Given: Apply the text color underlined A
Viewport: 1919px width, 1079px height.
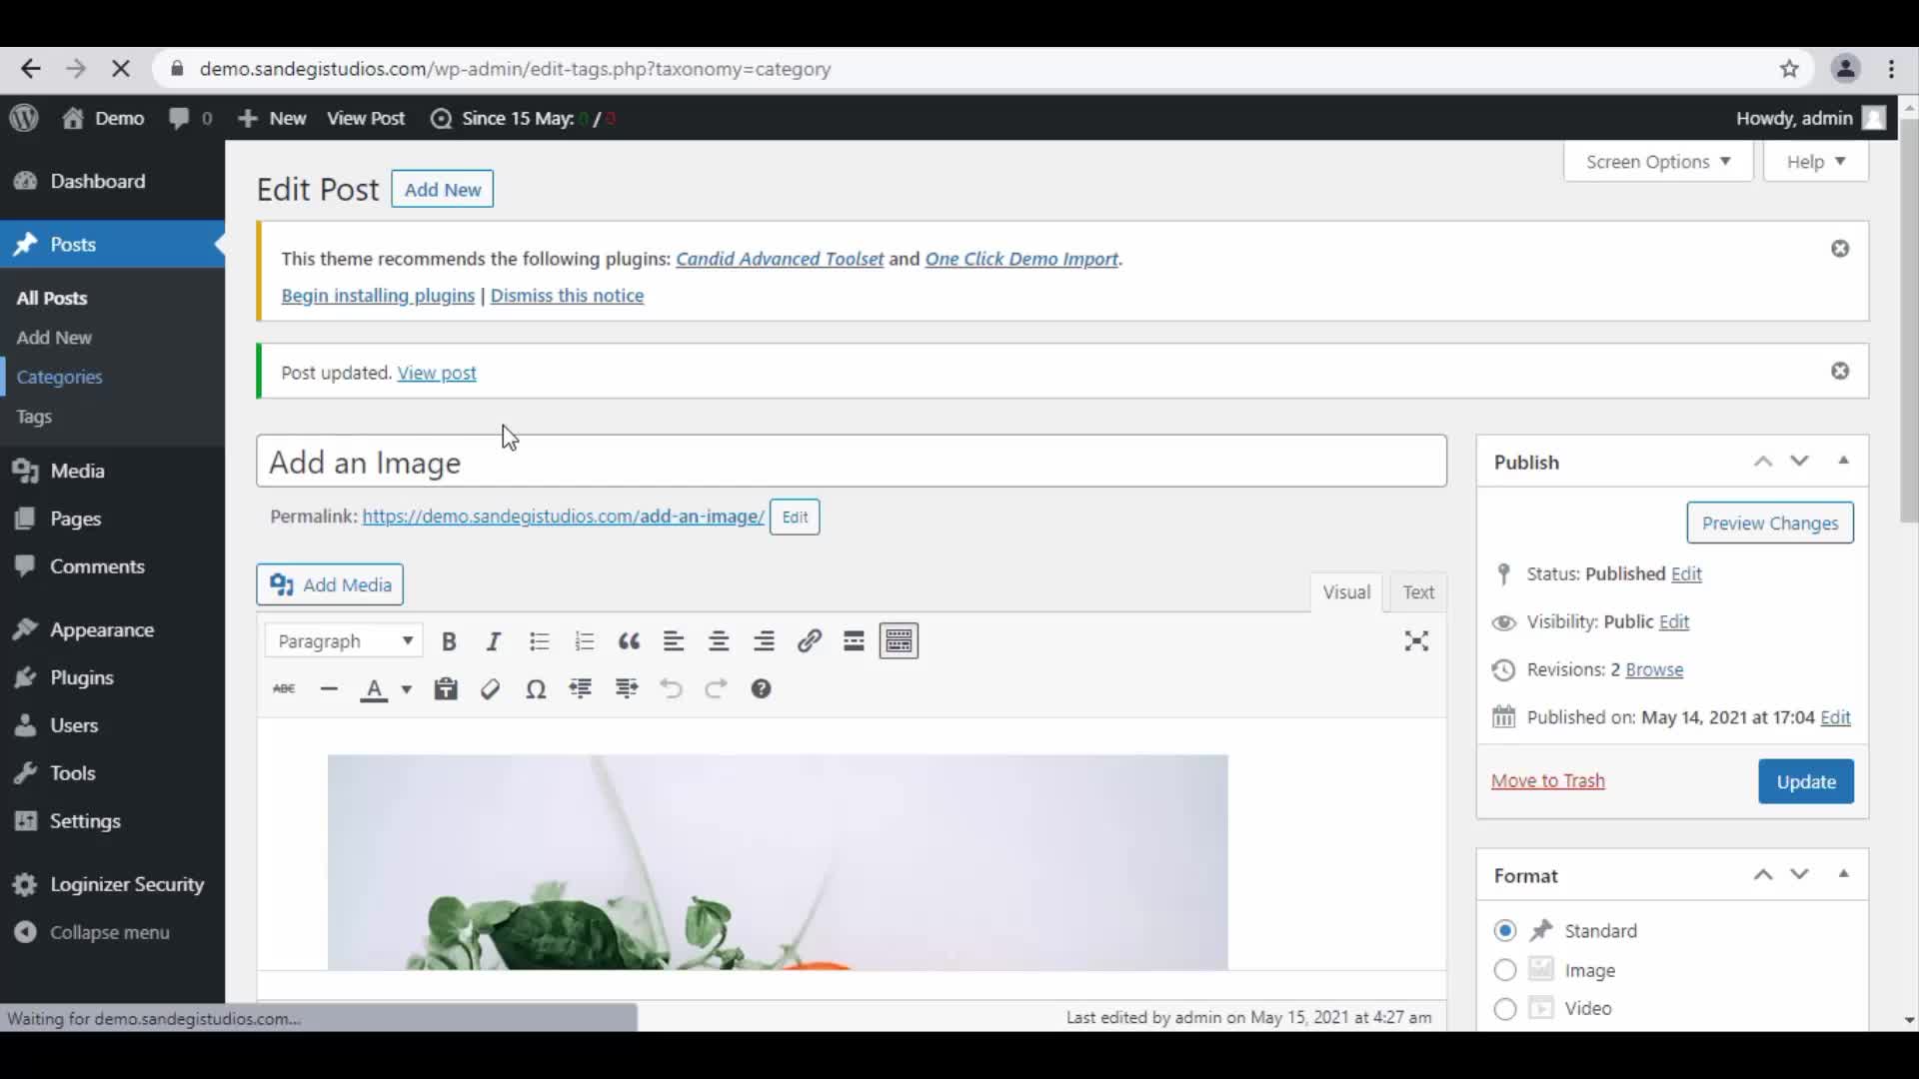Looking at the screenshot, I should [374, 689].
